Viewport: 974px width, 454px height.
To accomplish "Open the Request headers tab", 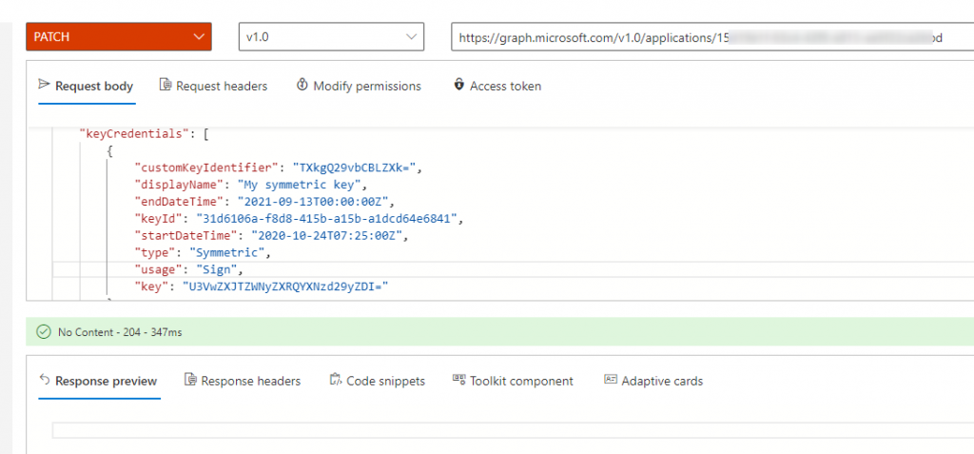I will pos(213,86).
